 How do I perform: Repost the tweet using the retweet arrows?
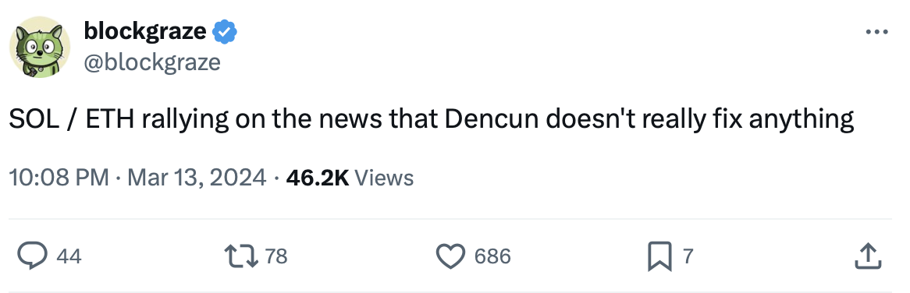tap(241, 256)
